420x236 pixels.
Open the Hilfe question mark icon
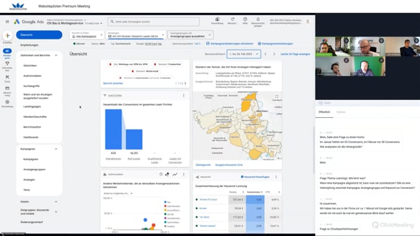tap(245, 19)
